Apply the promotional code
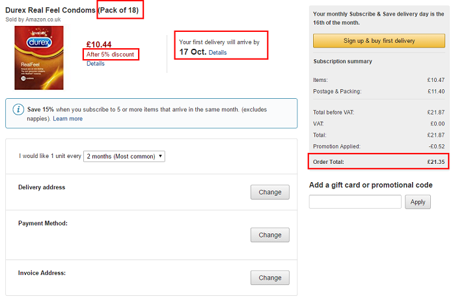 tap(418, 202)
